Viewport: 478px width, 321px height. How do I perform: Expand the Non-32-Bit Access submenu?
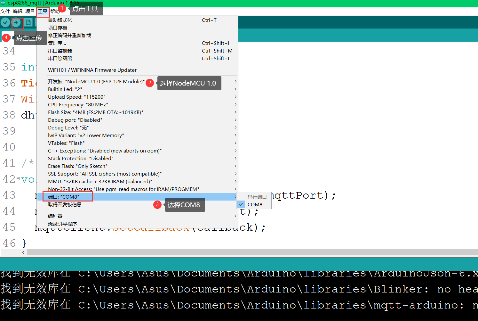138,189
